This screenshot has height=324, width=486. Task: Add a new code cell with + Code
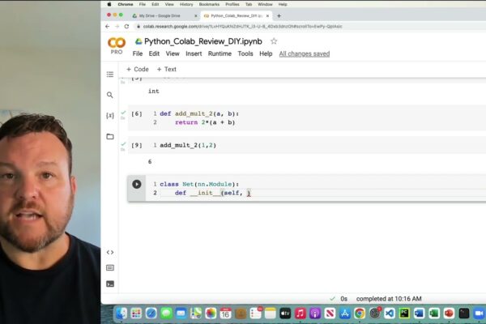pos(138,69)
